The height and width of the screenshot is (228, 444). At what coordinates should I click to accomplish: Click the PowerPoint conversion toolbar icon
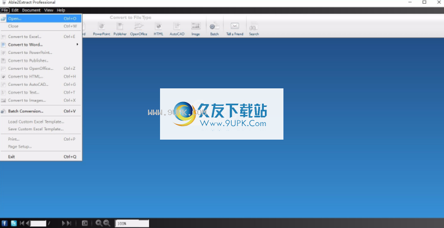(102, 27)
